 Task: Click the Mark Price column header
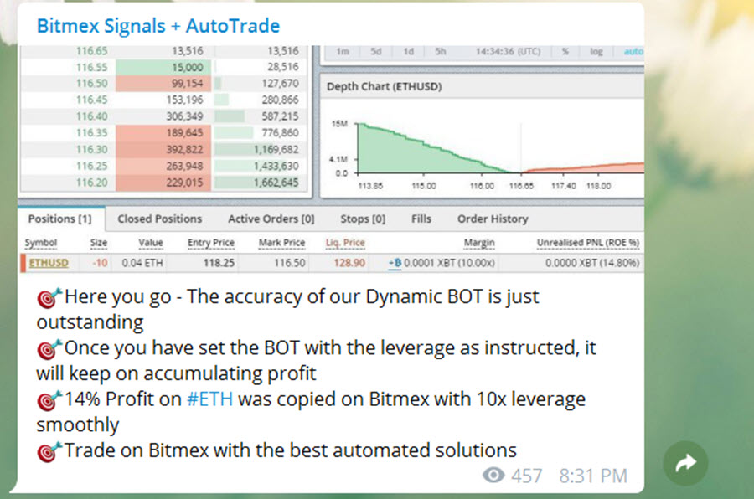pyautogui.click(x=281, y=243)
